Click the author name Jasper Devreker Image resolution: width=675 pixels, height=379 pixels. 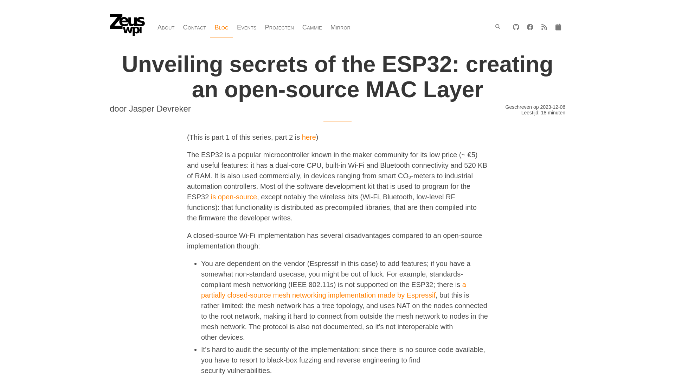160,108
